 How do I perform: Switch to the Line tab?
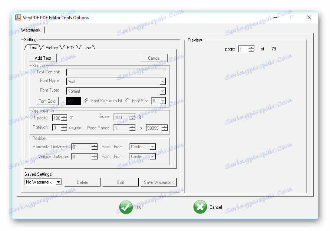coord(87,47)
